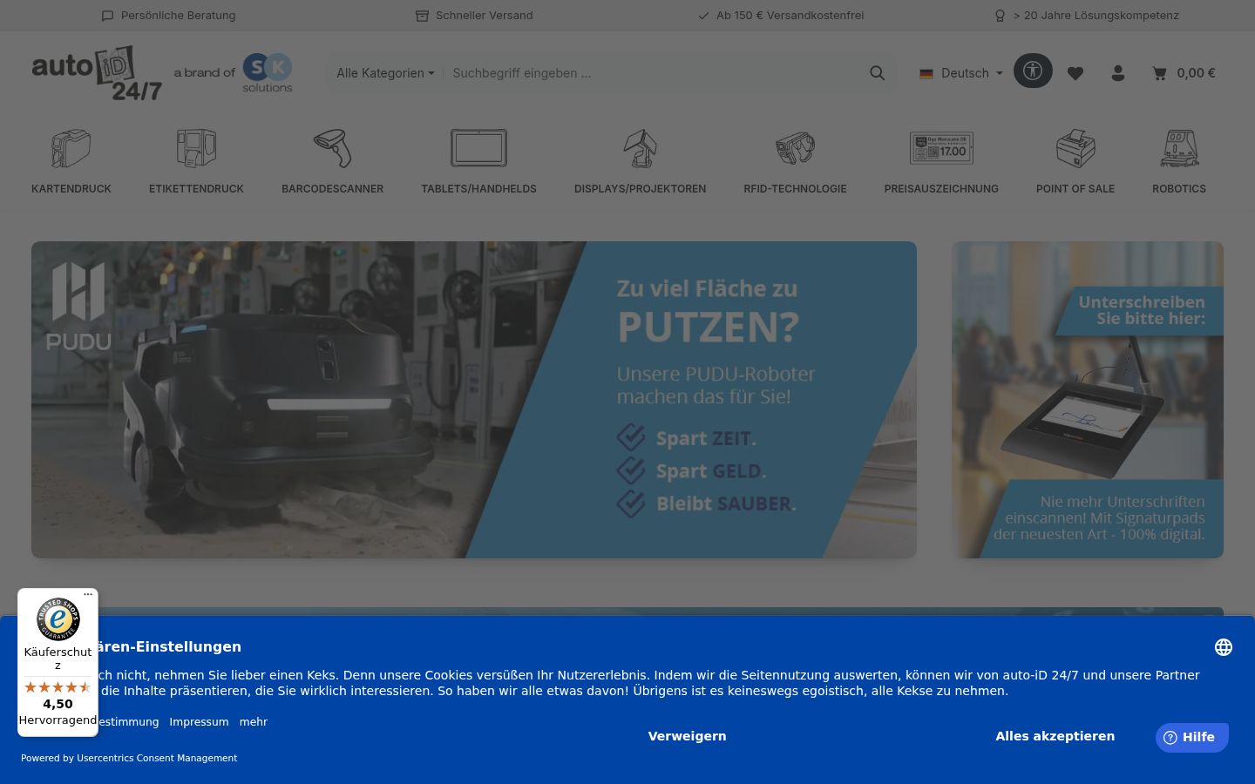Open the RFID-TECHNOLOGIE menu

[x=795, y=189]
